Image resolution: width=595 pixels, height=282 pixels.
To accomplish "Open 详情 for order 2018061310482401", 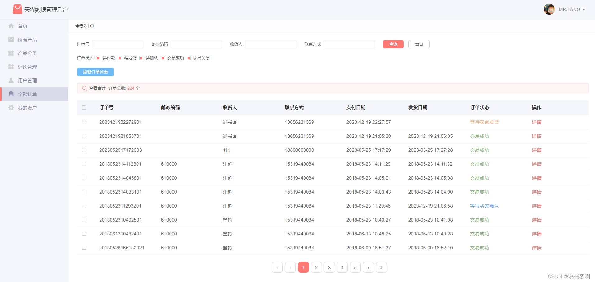I will (x=537, y=234).
